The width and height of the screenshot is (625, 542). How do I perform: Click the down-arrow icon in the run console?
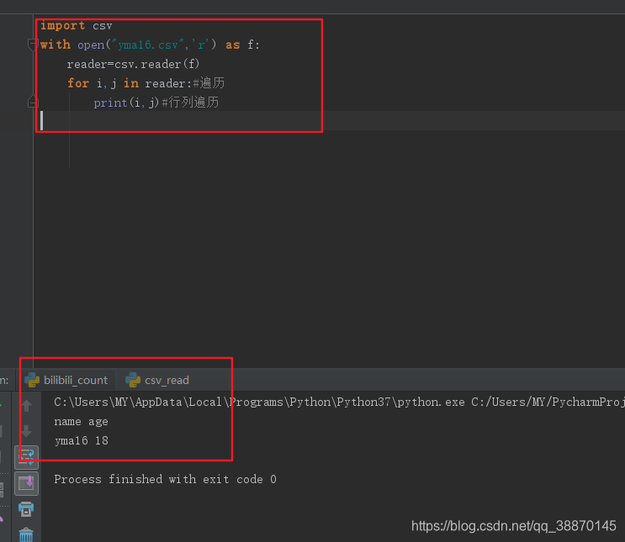coord(27,431)
